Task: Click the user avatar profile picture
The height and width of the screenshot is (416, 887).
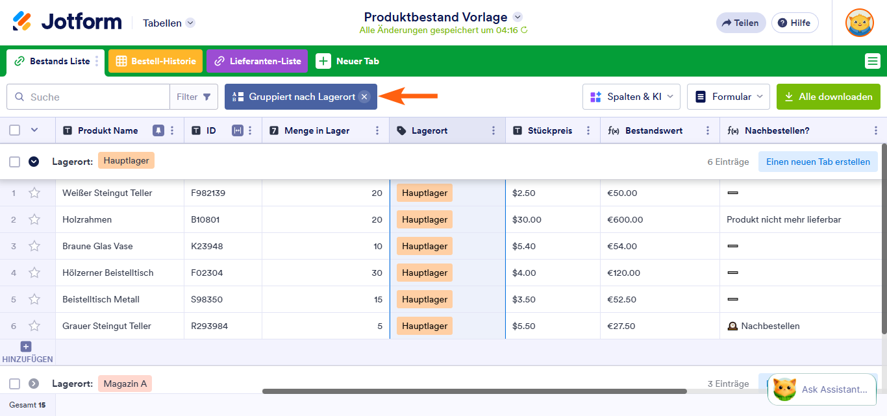Action: (x=859, y=23)
